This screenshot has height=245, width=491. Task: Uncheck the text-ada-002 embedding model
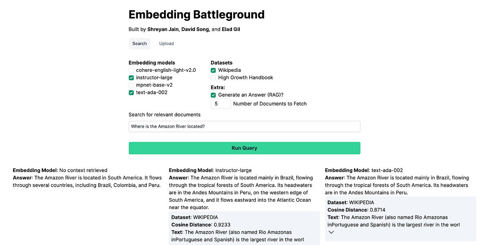coord(131,93)
